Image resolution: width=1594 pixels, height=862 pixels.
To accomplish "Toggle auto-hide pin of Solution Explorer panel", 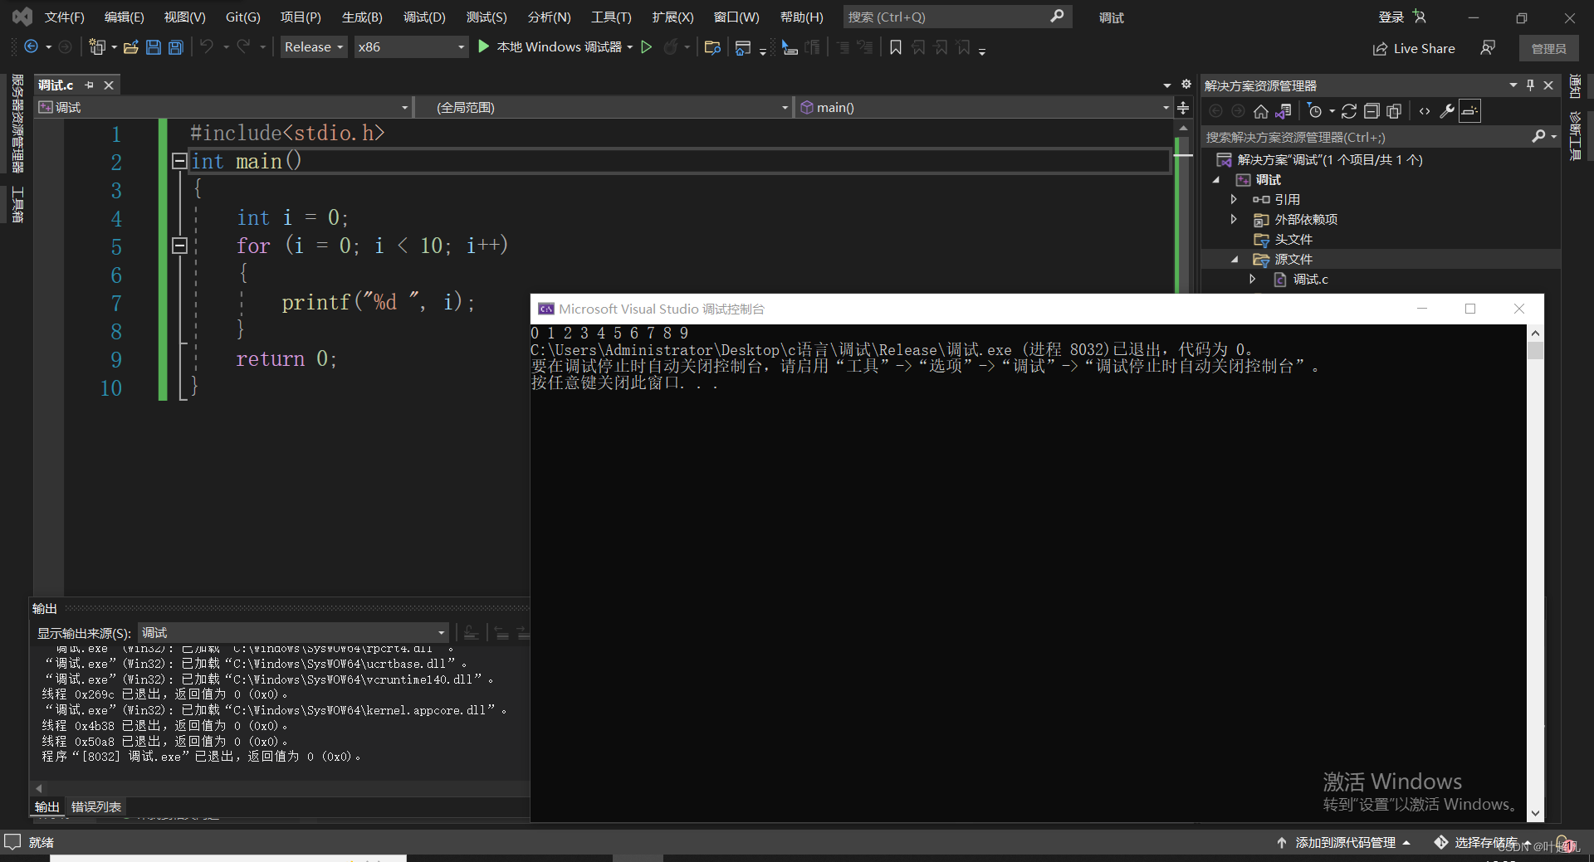I will point(1530,85).
